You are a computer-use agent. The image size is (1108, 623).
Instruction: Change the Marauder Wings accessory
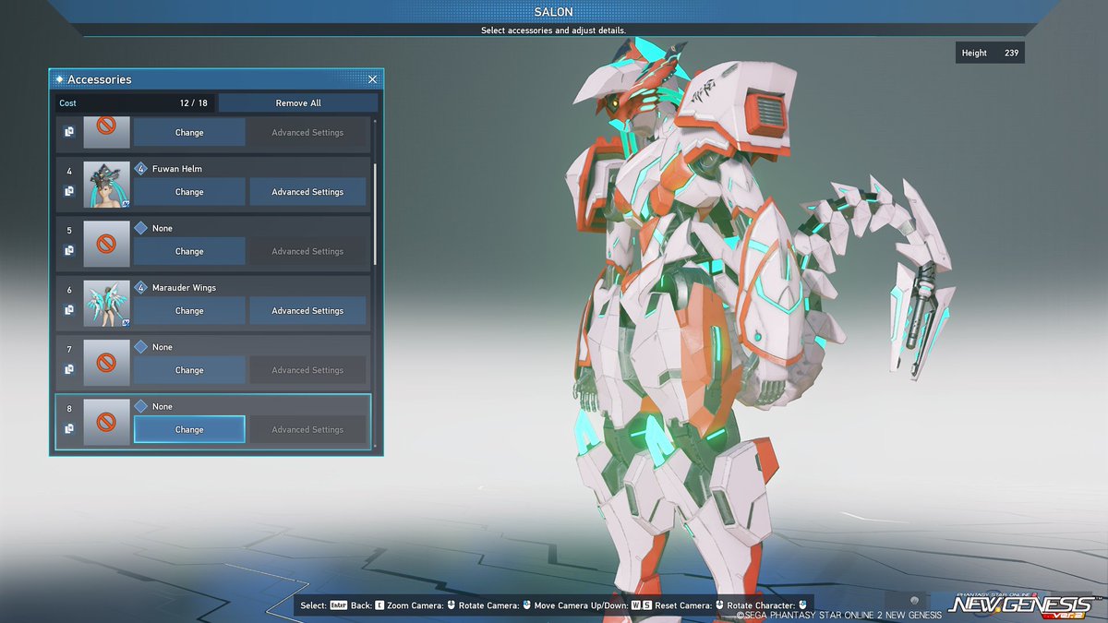189,311
